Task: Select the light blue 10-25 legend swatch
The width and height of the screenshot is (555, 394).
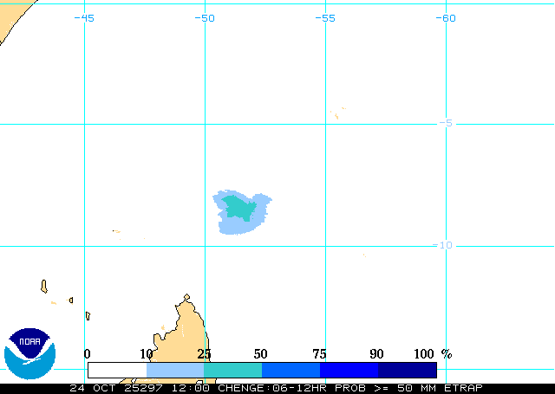Action: [175, 370]
